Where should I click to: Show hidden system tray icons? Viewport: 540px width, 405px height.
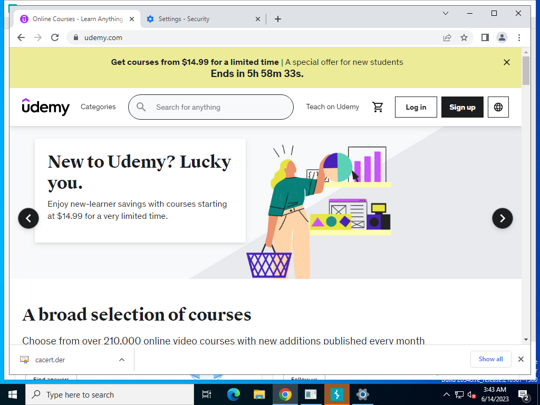pyautogui.click(x=446, y=394)
